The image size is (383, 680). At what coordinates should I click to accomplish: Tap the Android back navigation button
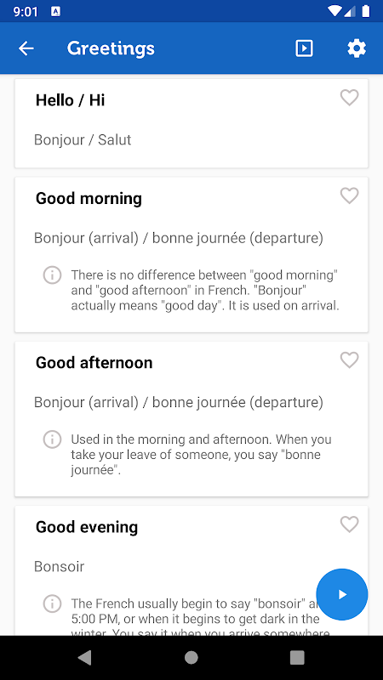[x=84, y=658]
